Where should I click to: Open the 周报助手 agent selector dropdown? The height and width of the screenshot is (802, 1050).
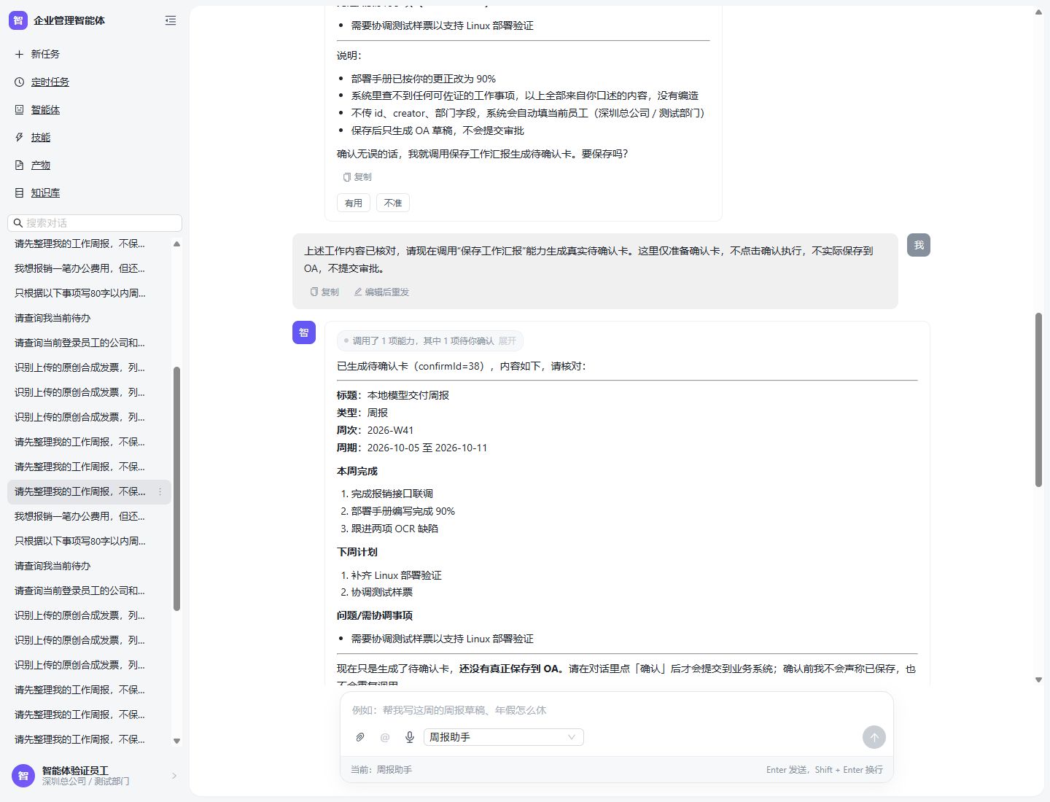pyautogui.click(x=504, y=737)
